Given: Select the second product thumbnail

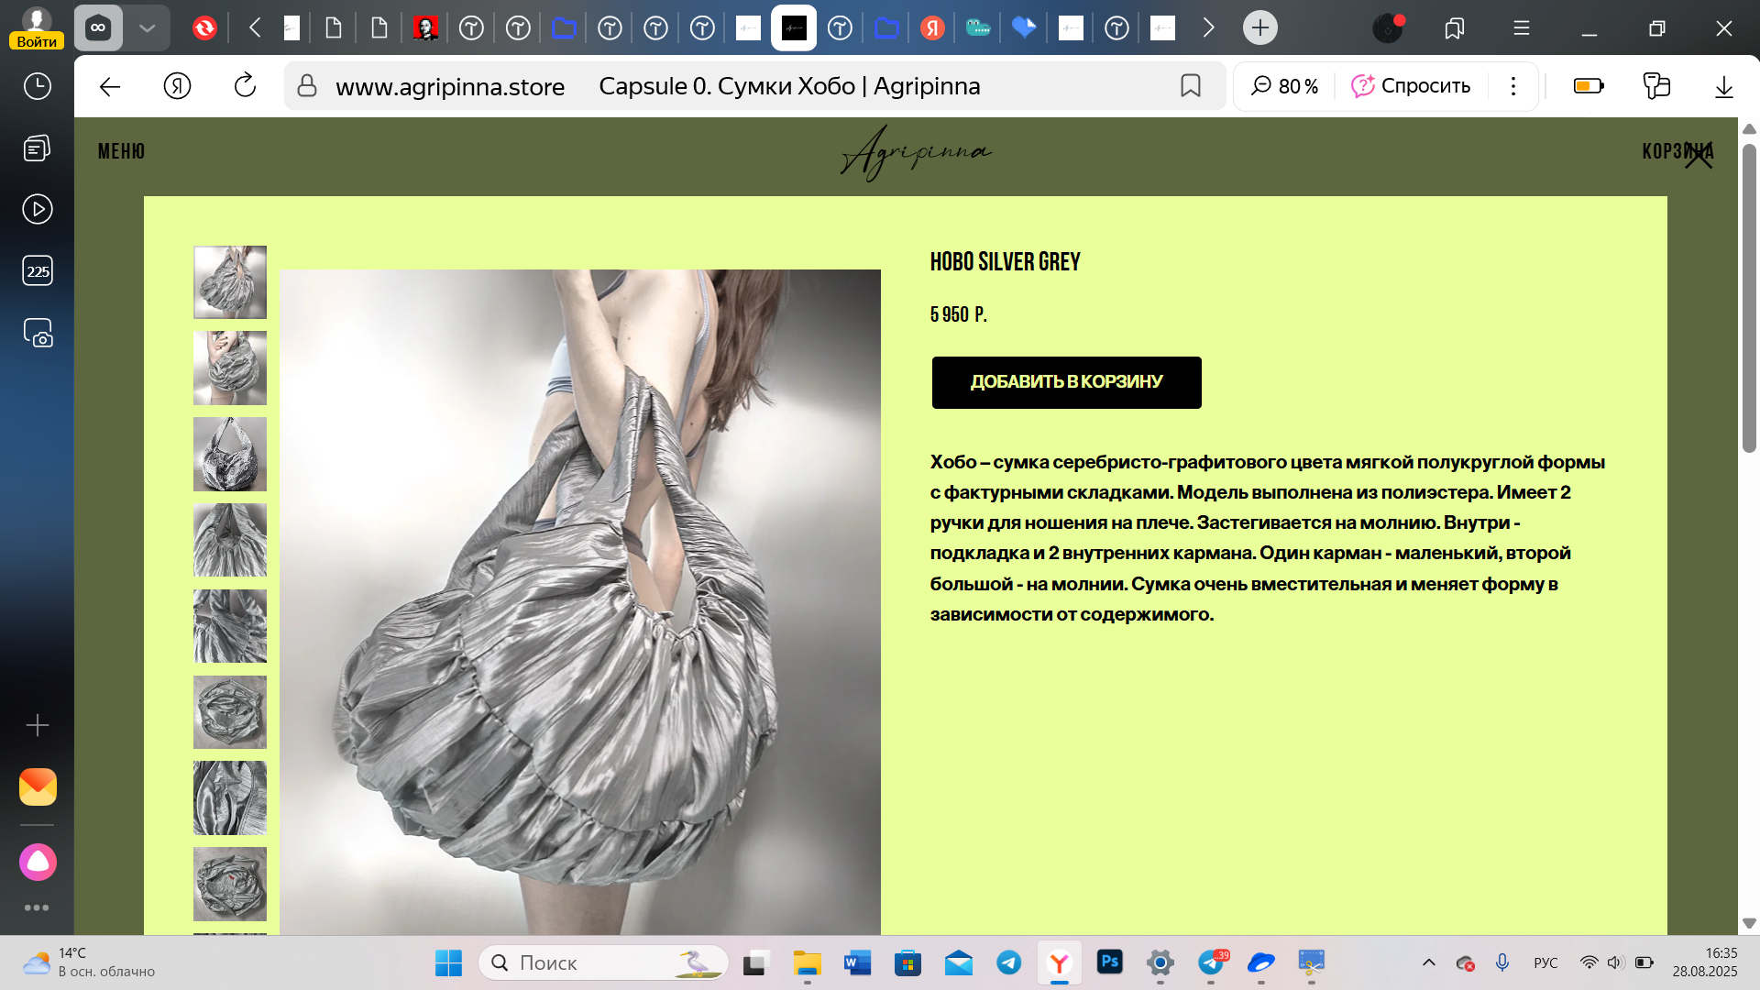Looking at the screenshot, I should 230,368.
